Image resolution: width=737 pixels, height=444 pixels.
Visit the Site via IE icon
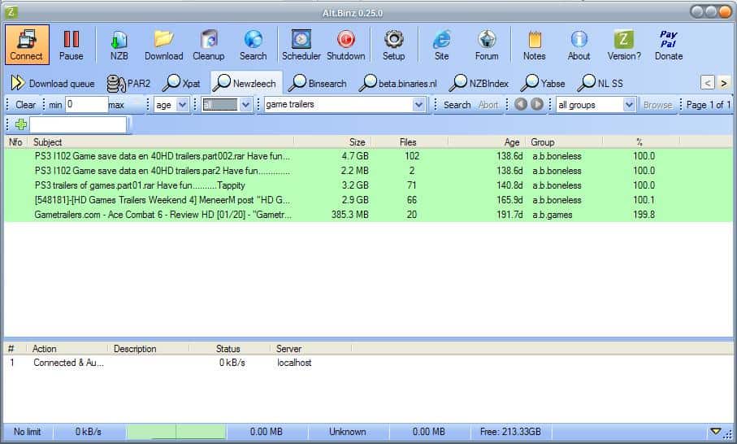coord(441,45)
